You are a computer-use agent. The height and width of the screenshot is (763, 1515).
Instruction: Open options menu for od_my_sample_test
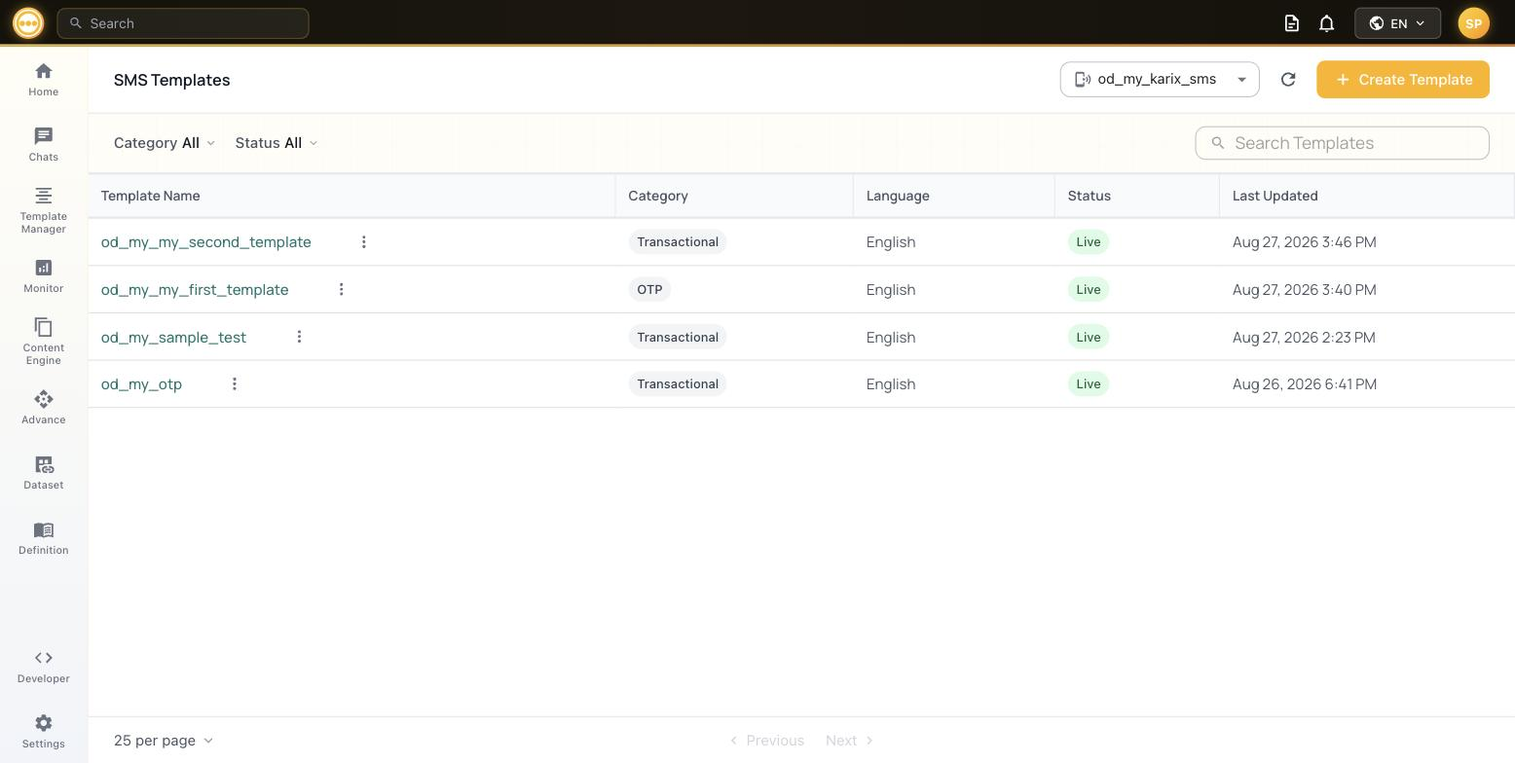(x=299, y=337)
